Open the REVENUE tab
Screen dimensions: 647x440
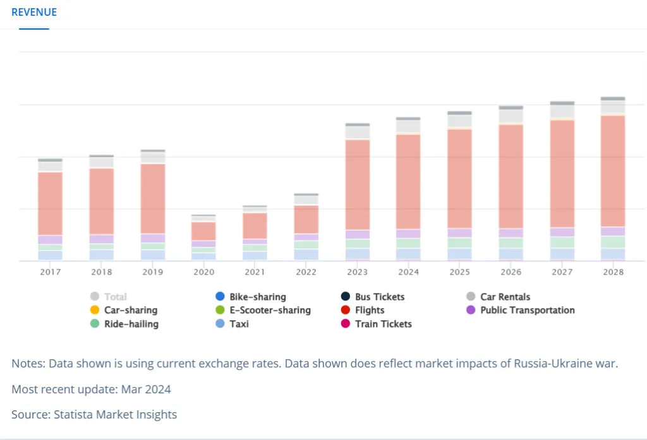[x=34, y=13]
